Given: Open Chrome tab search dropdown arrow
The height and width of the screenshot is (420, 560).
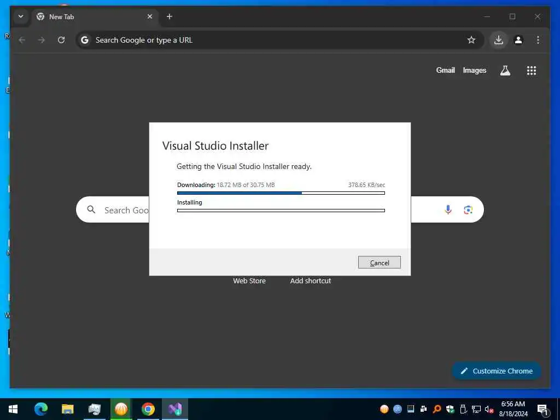Looking at the screenshot, I should [21, 16].
